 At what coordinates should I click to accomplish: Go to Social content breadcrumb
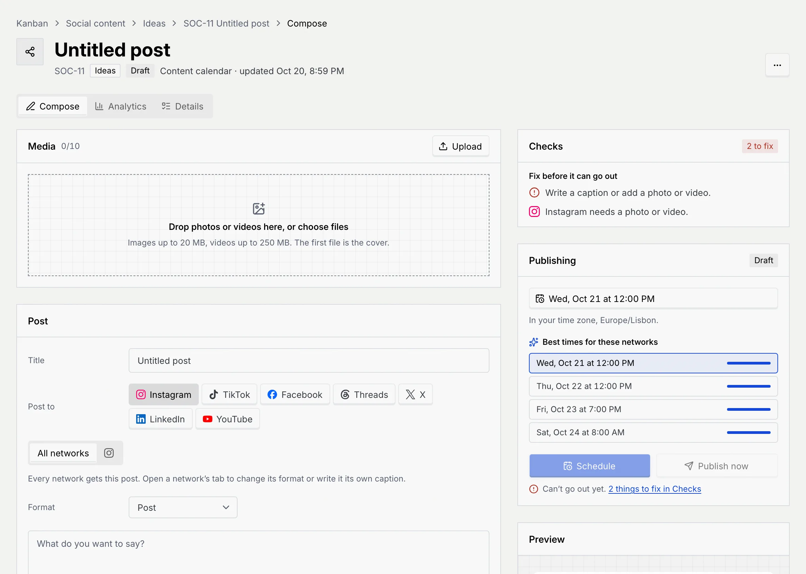pyautogui.click(x=96, y=23)
